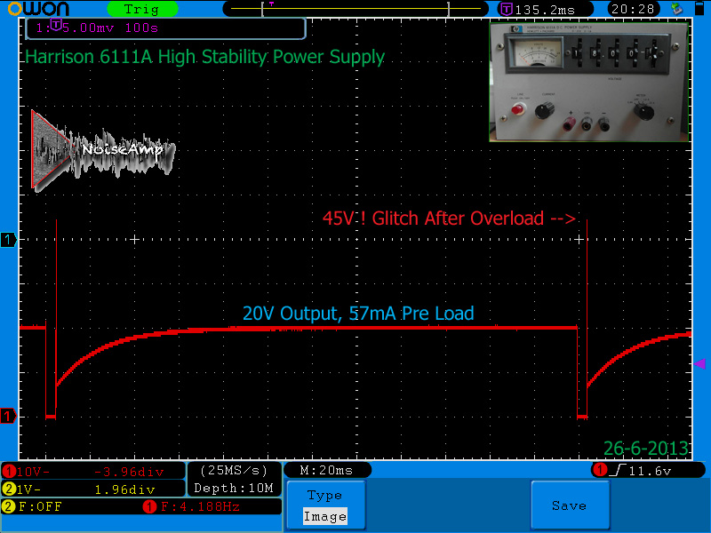Screen dimensions: 711x533
Task: Click the channel 2 badge beside 1V-
Action: 9,489
